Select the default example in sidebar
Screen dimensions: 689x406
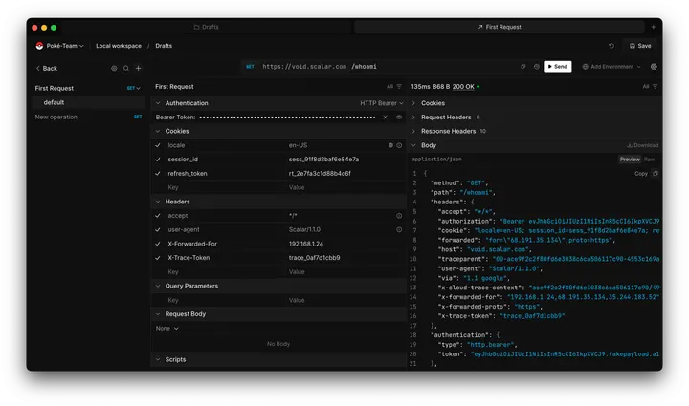[x=89, y=102]
